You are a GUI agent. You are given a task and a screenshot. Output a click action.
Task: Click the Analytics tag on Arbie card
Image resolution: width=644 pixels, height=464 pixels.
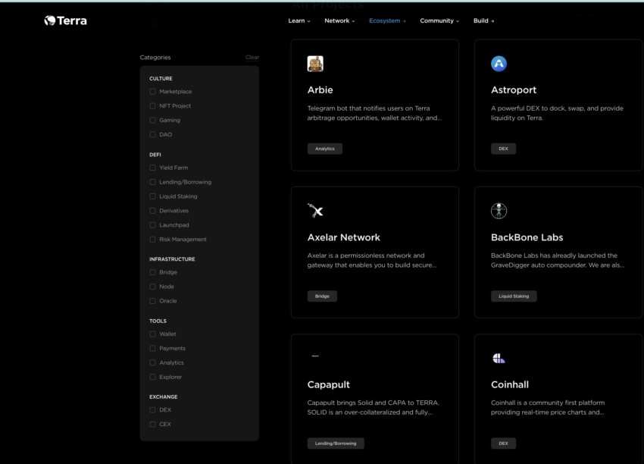325,149
